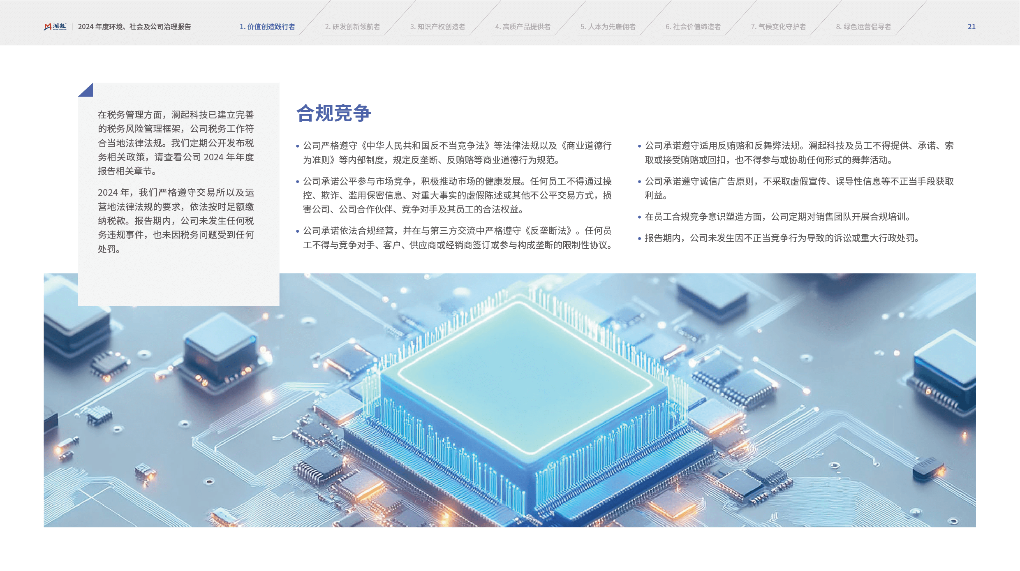Click the page number 21
Viewport: 1020px width, 571px height.
point(971,27)
